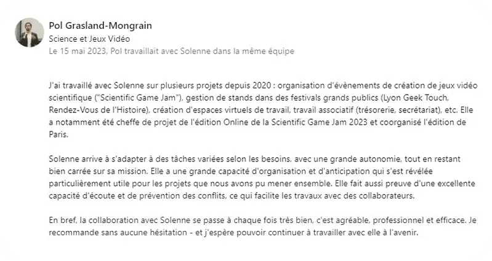Click the phrase 'Rendez-Vous de l'Histoire'
Screen dimensions: 492x261
click(93, 110)
